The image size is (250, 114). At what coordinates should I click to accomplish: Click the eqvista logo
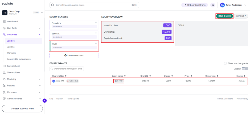[x=7, y=3]
